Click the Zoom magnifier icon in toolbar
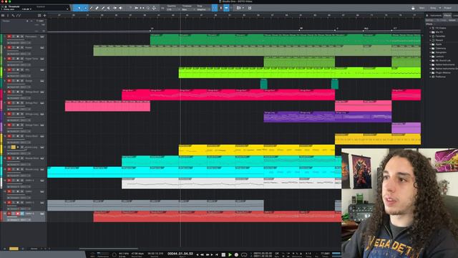The width and height of the screenshot is (458, 258). coord(148,8)
